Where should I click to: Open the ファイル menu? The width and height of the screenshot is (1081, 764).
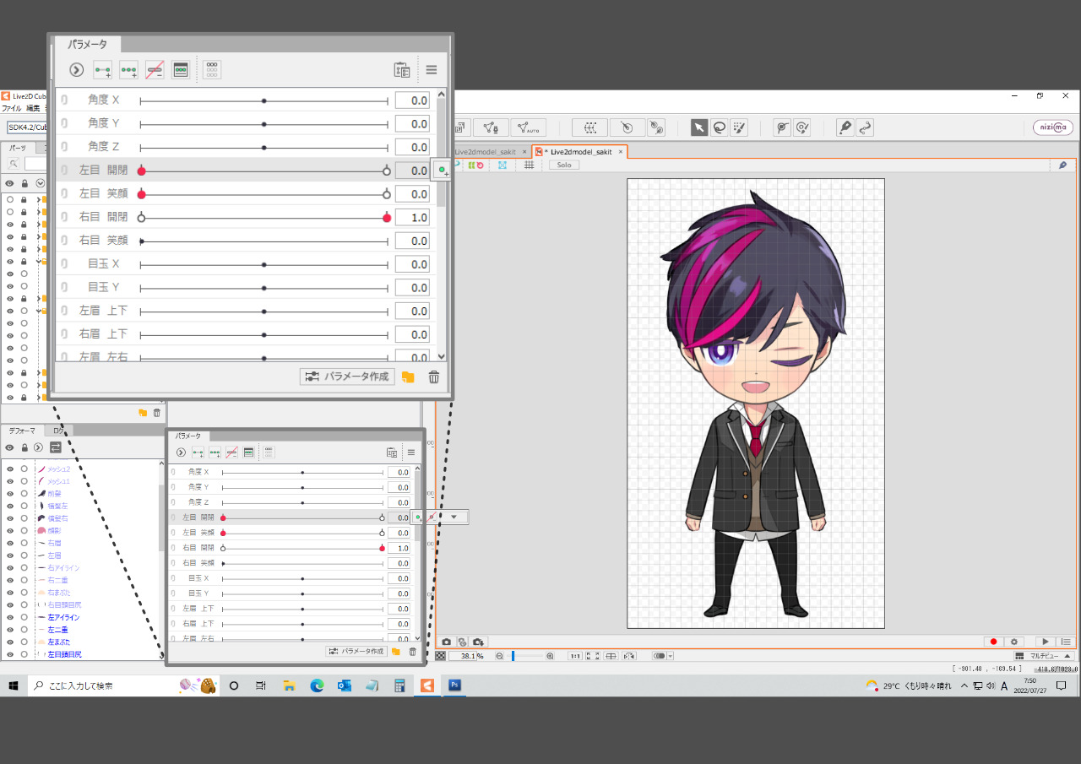12,108
